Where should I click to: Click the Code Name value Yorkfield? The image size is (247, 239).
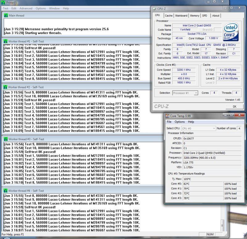[x=185, y=30]
